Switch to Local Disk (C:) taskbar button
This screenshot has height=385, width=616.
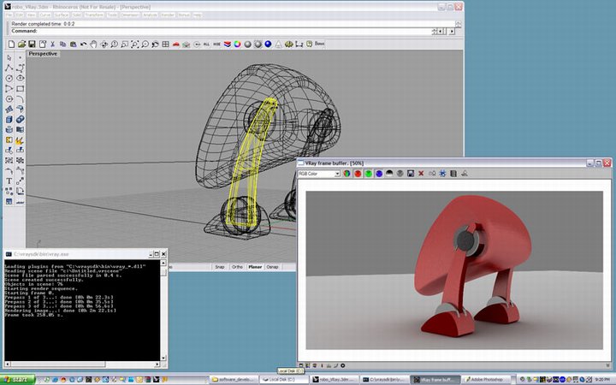[x=284, y=380]
